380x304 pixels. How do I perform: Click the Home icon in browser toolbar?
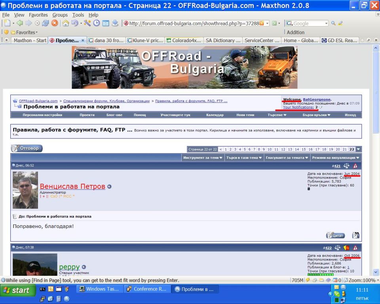66,23
